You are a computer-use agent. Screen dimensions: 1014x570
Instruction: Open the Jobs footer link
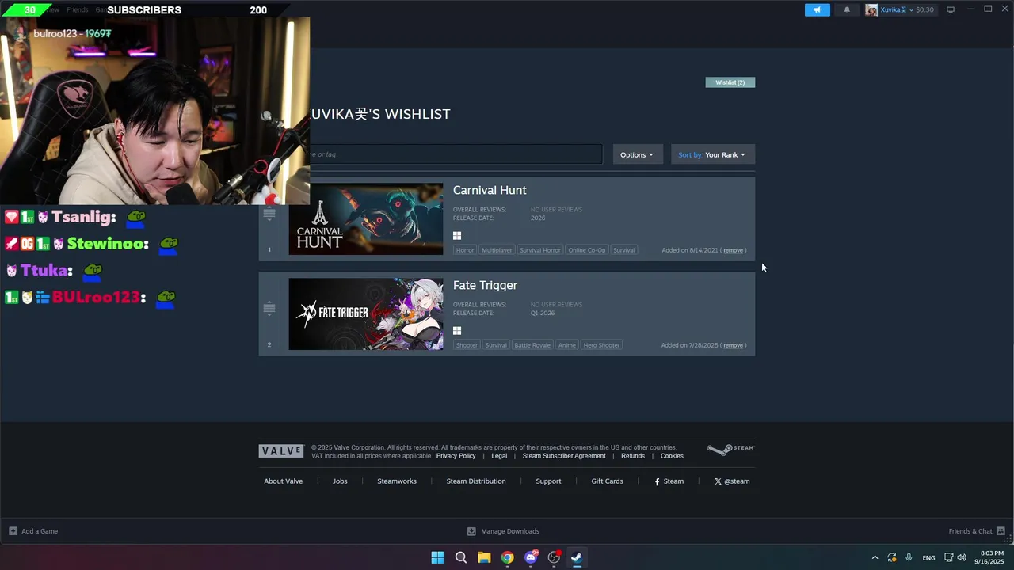340,481
